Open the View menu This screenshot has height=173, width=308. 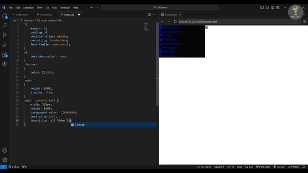tap(39, 8)
